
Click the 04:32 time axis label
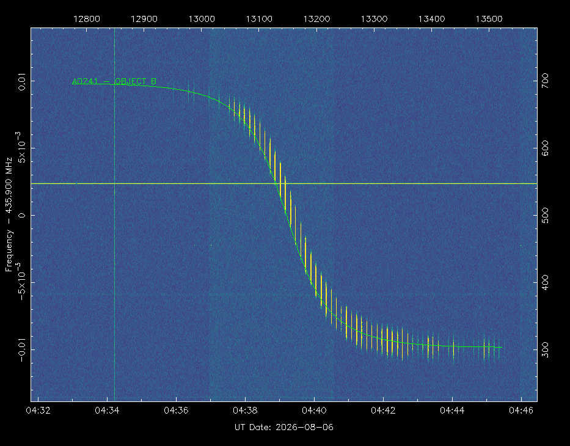point(38,411)
